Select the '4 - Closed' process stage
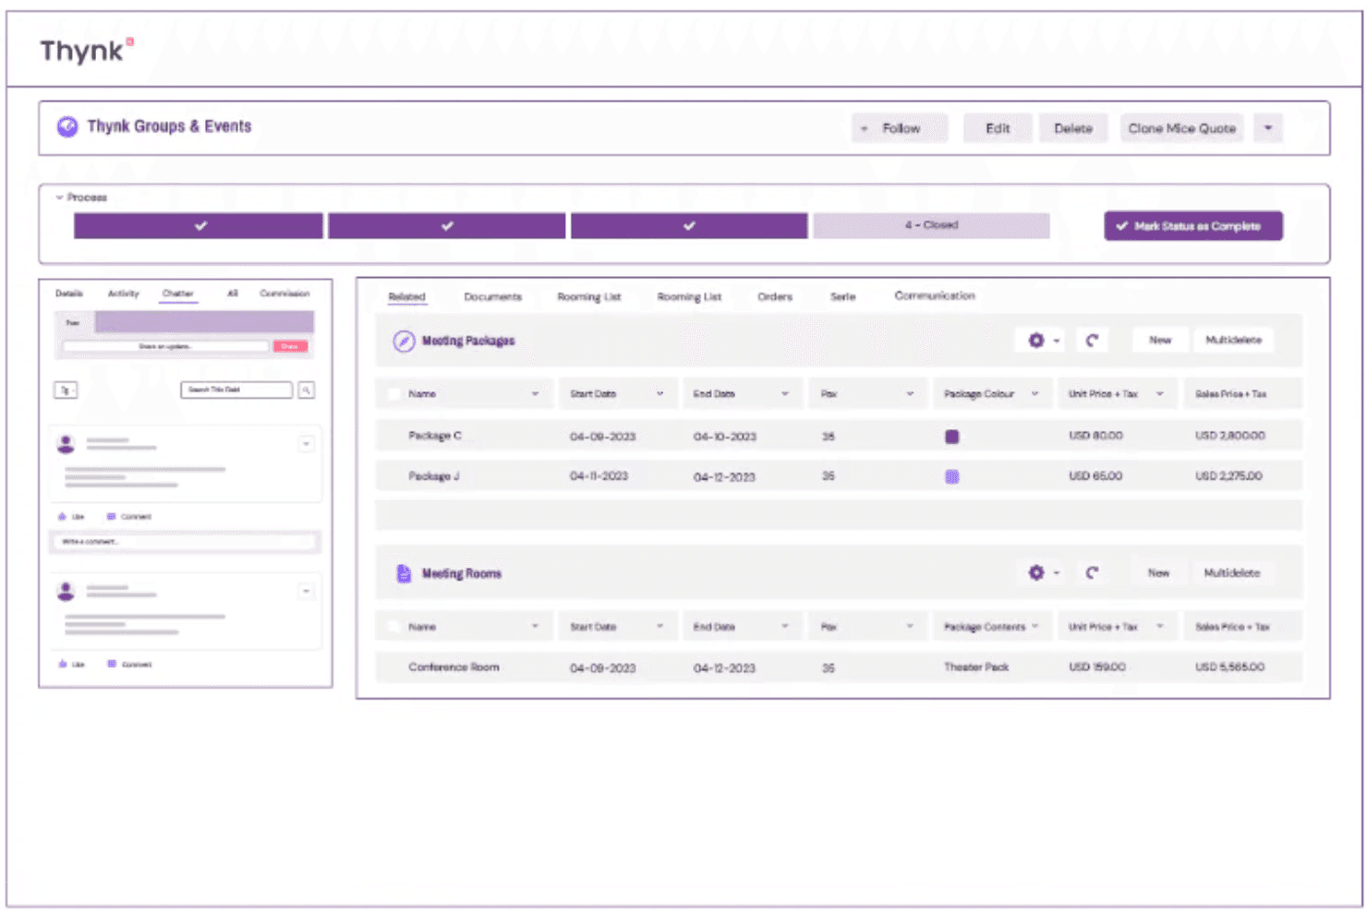The width and height of the screenshot is (1367, 911). coord(931,226)
